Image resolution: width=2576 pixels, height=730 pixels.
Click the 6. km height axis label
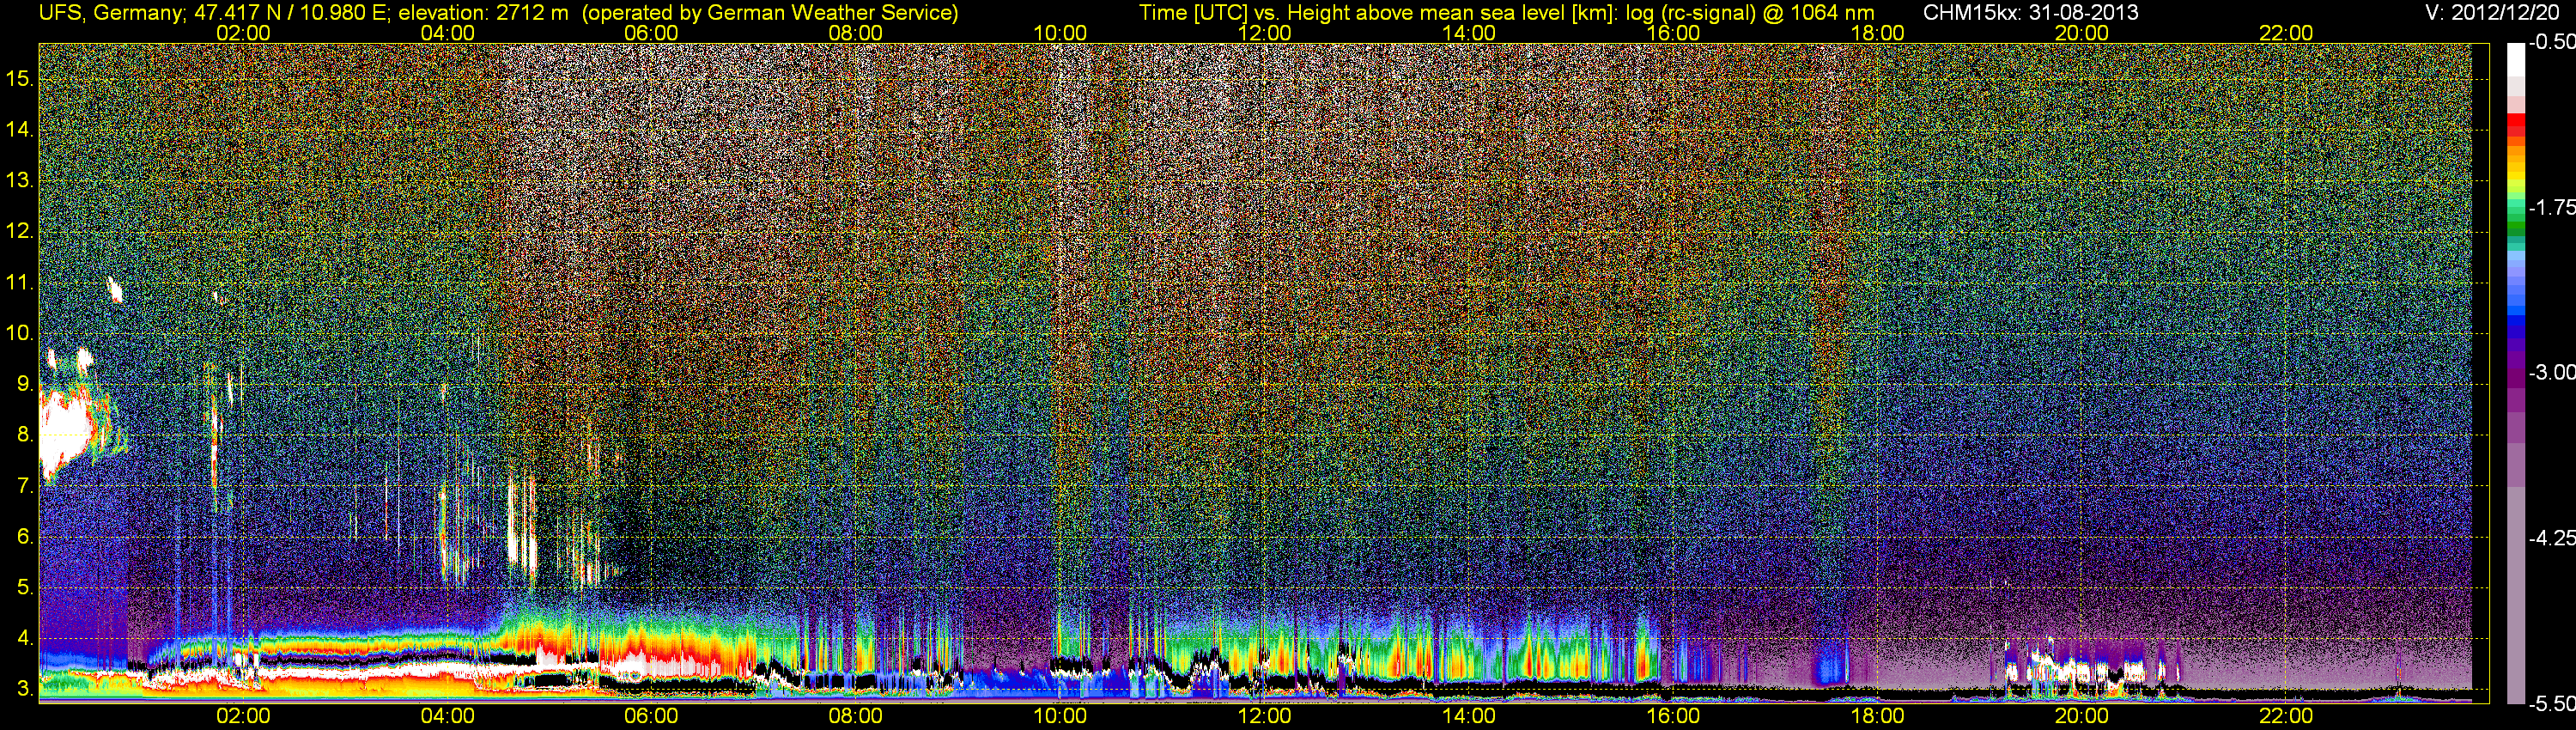click(x=24, y=536)
